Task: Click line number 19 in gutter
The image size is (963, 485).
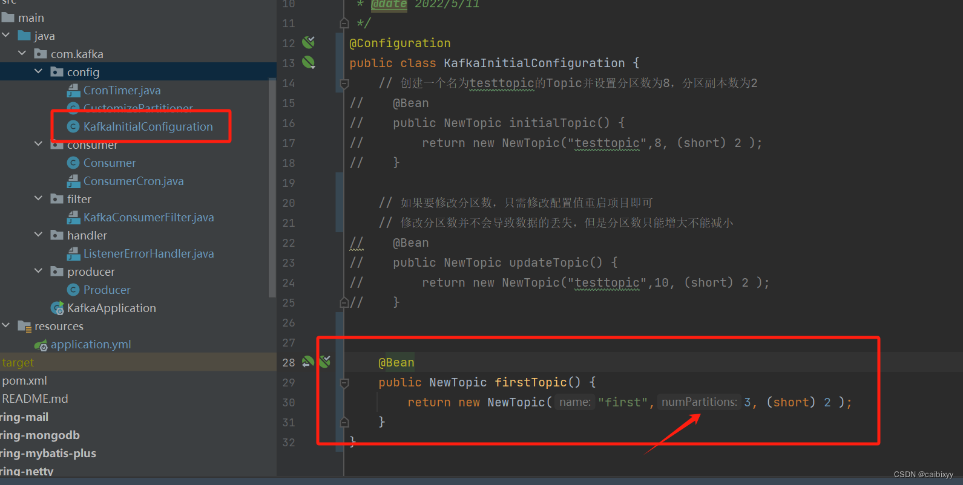Action: pos(289,183)
